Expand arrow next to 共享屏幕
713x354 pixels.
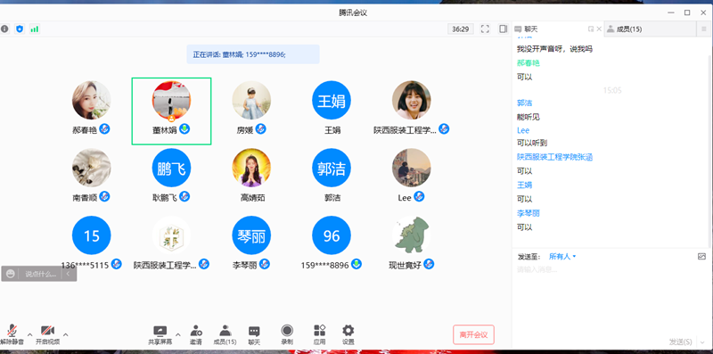click(178, 335)
